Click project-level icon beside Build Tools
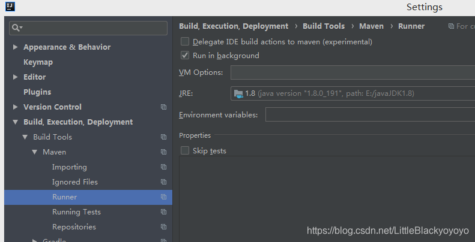The image size is (475, 242). point(163,137)
